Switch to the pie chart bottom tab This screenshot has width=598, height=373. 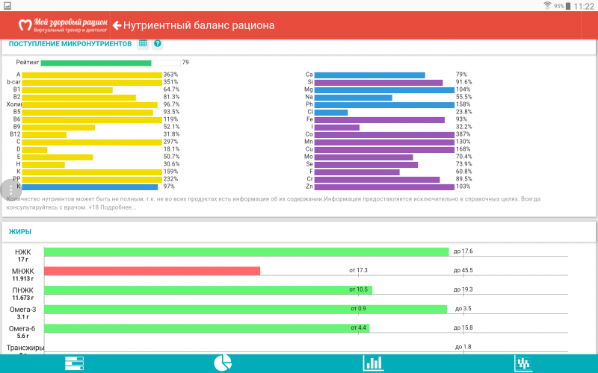pyautogui.click(x=223, y=363)
